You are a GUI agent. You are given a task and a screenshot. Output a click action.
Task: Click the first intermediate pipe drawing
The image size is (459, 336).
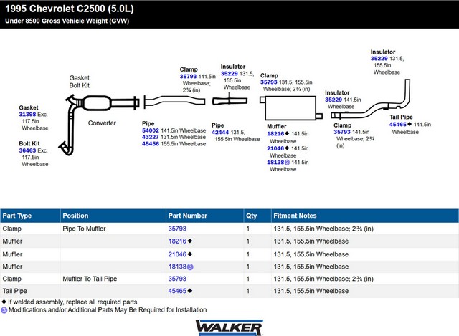tap(174, 101)
